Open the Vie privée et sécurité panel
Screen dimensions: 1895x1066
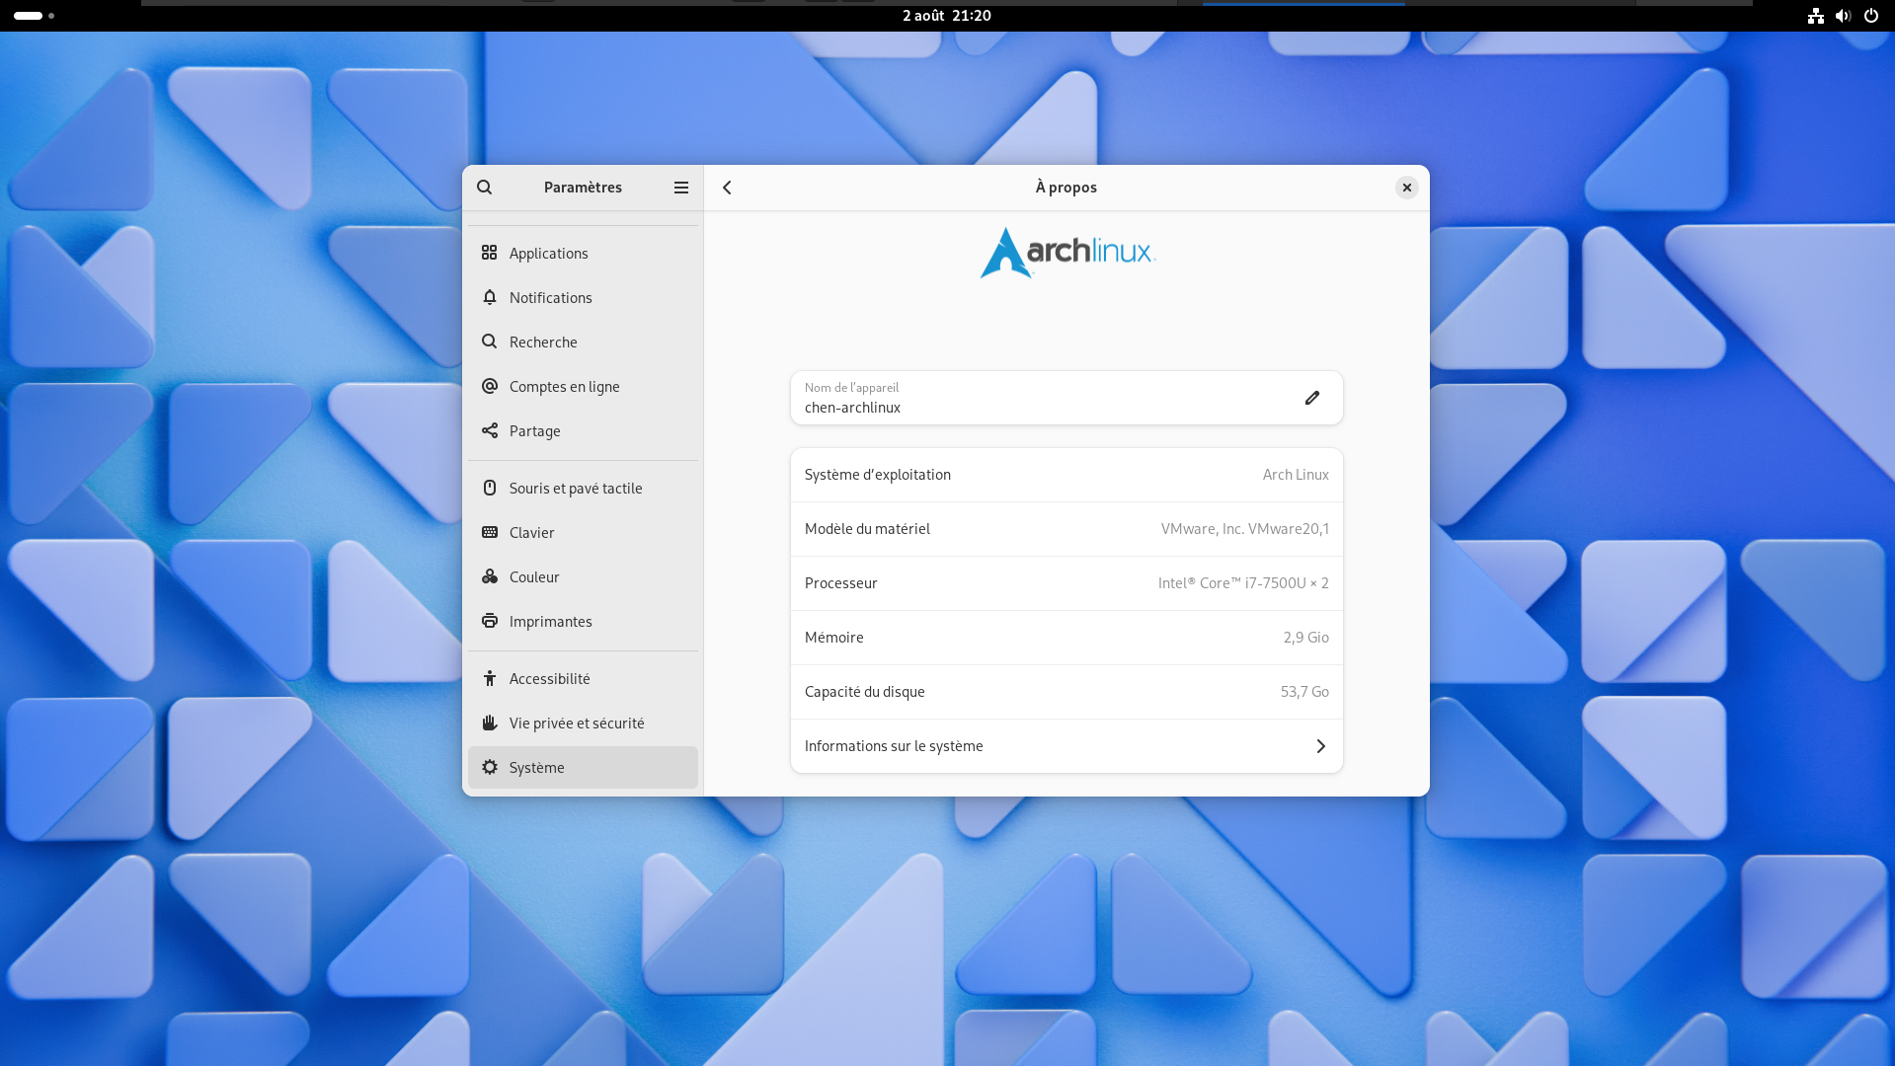[583, 723]
